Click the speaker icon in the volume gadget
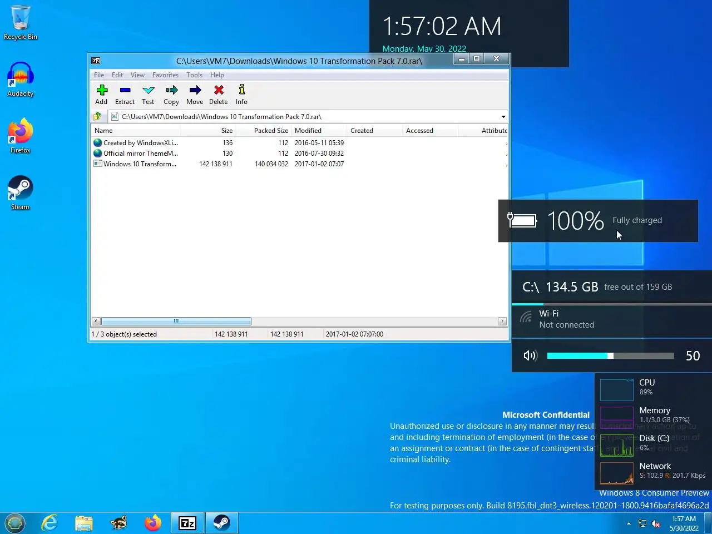Image resolution: width=712 pixels, height=534 pixels. pyautogui.click(x=530, y=355)
